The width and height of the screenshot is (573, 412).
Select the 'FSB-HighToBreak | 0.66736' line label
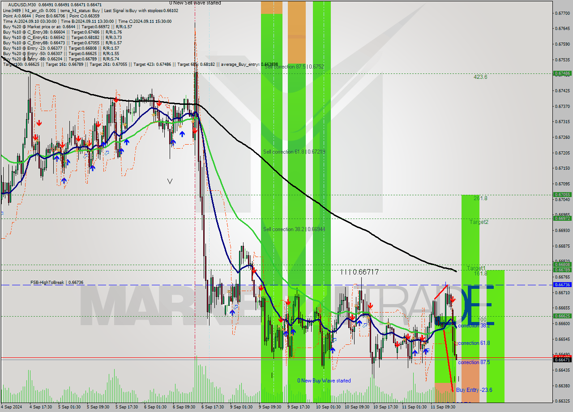(x=57, y=283)
